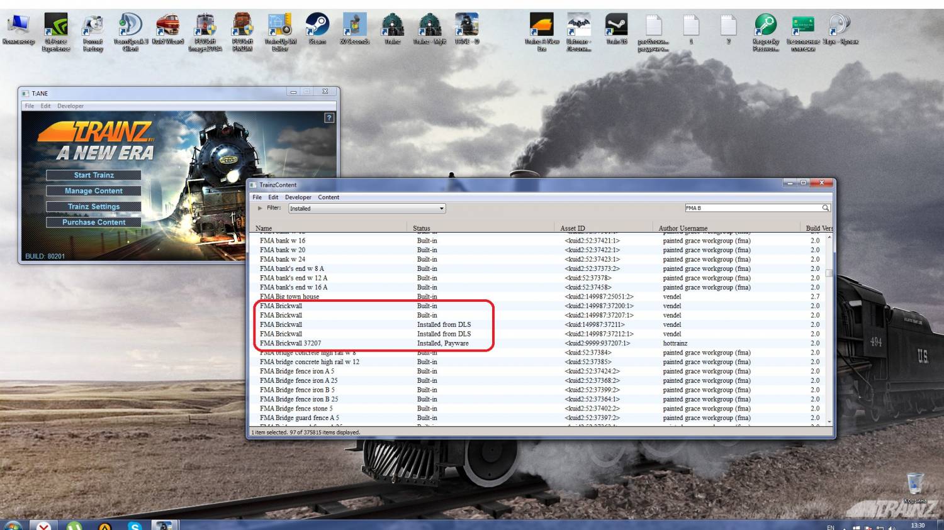Select the FMA Bridge fence iron B 5 row
Screen dimensions: 944x530
click(x=537, y=390)
